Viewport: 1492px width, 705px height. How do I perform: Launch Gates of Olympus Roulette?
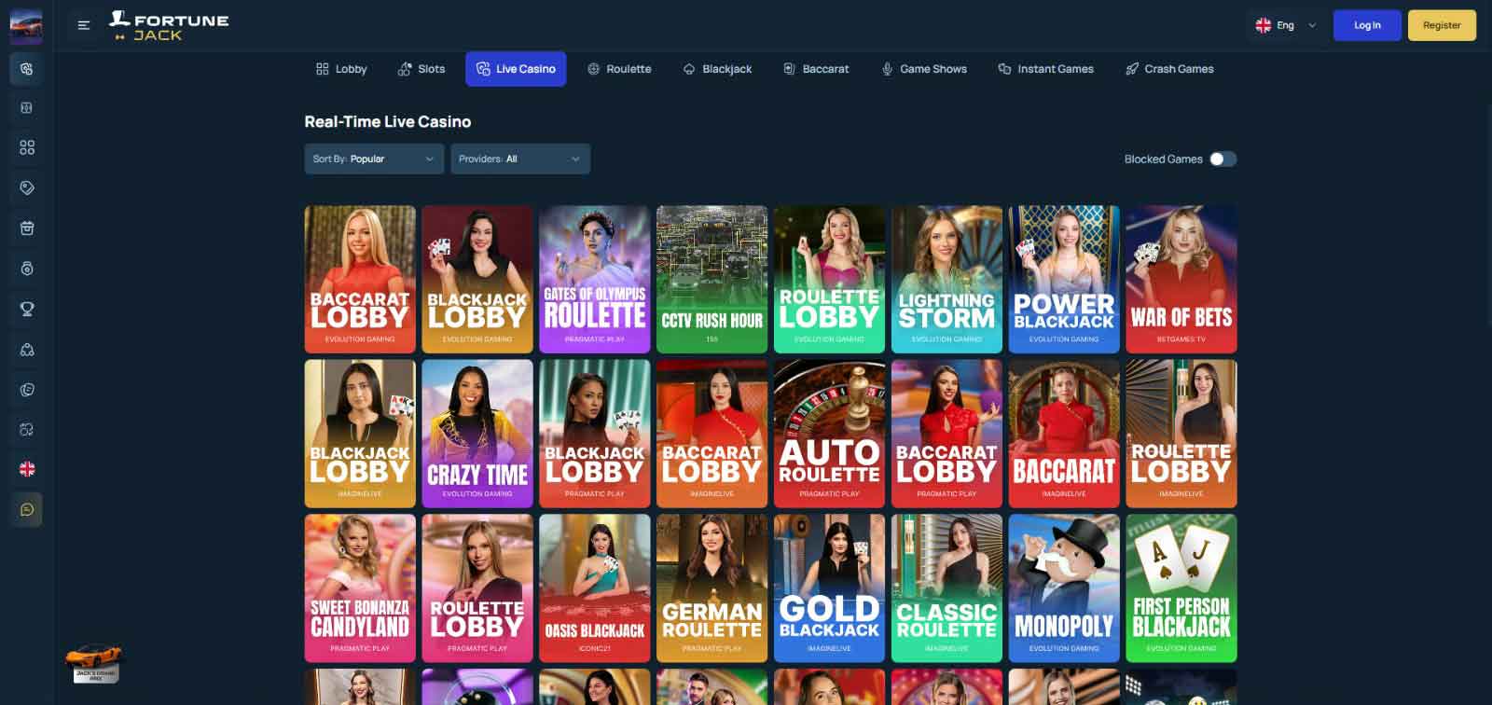click(595, 280)
